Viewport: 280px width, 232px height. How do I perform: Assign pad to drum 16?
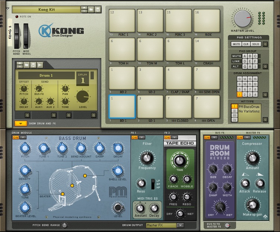point(255,79)
